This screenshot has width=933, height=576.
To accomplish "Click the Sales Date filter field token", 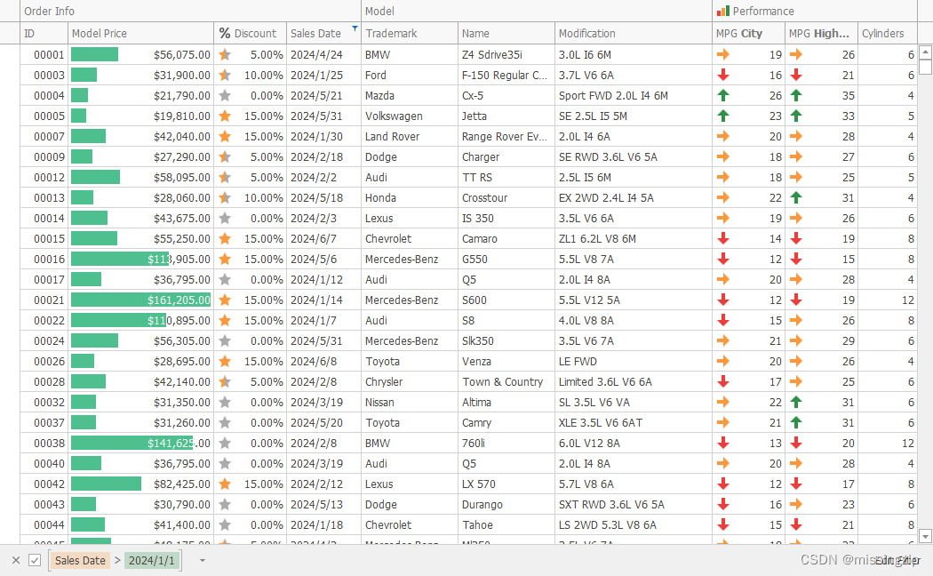I will 80,561.
